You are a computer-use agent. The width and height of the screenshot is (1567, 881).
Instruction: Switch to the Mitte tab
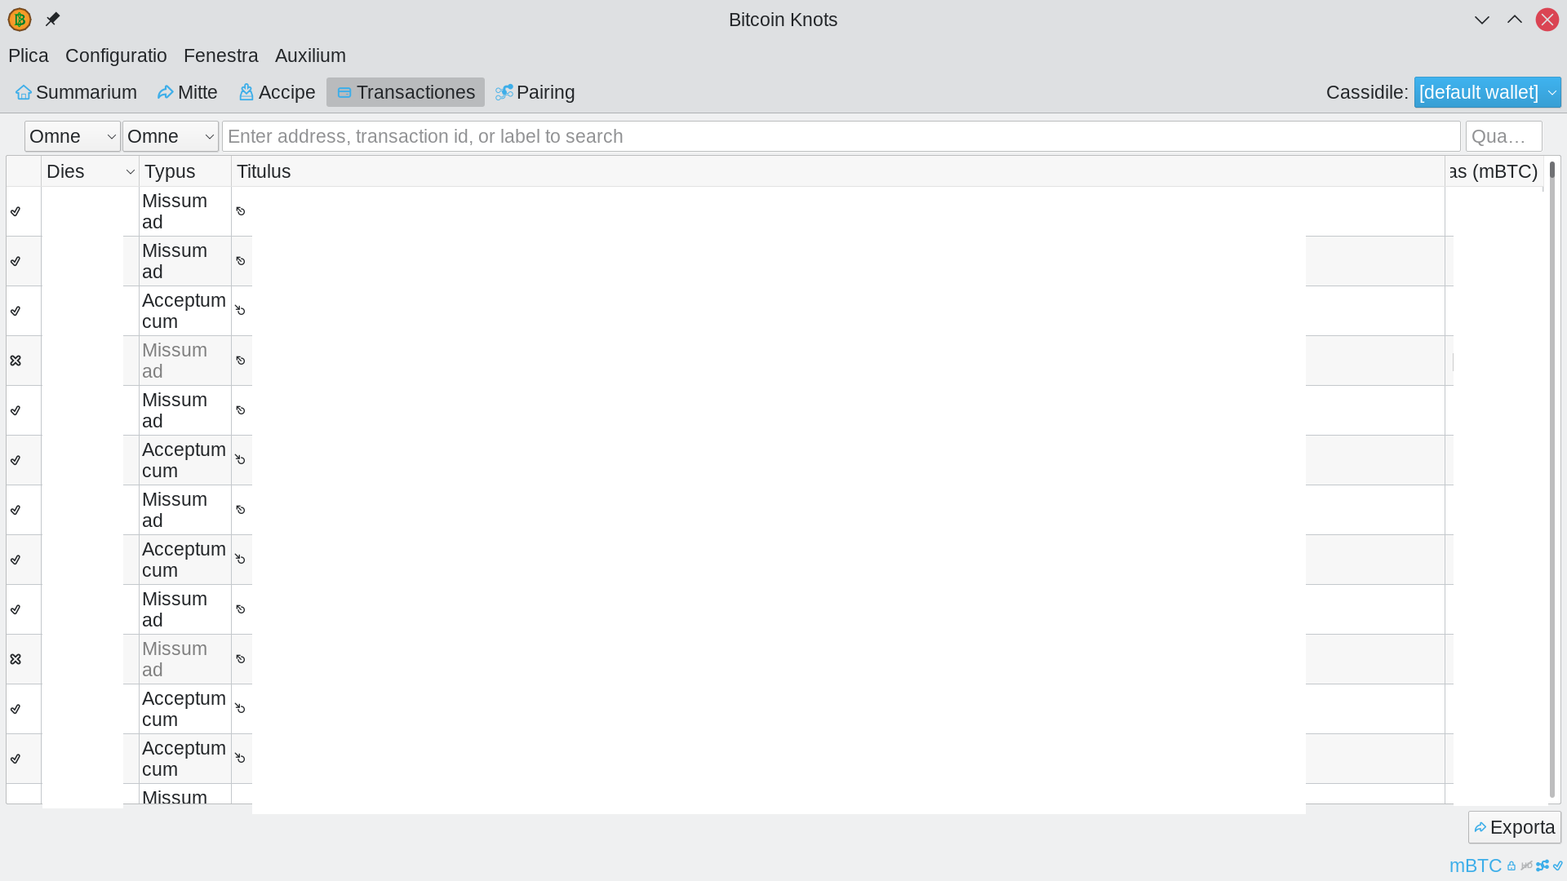click(x=188, y=92)
